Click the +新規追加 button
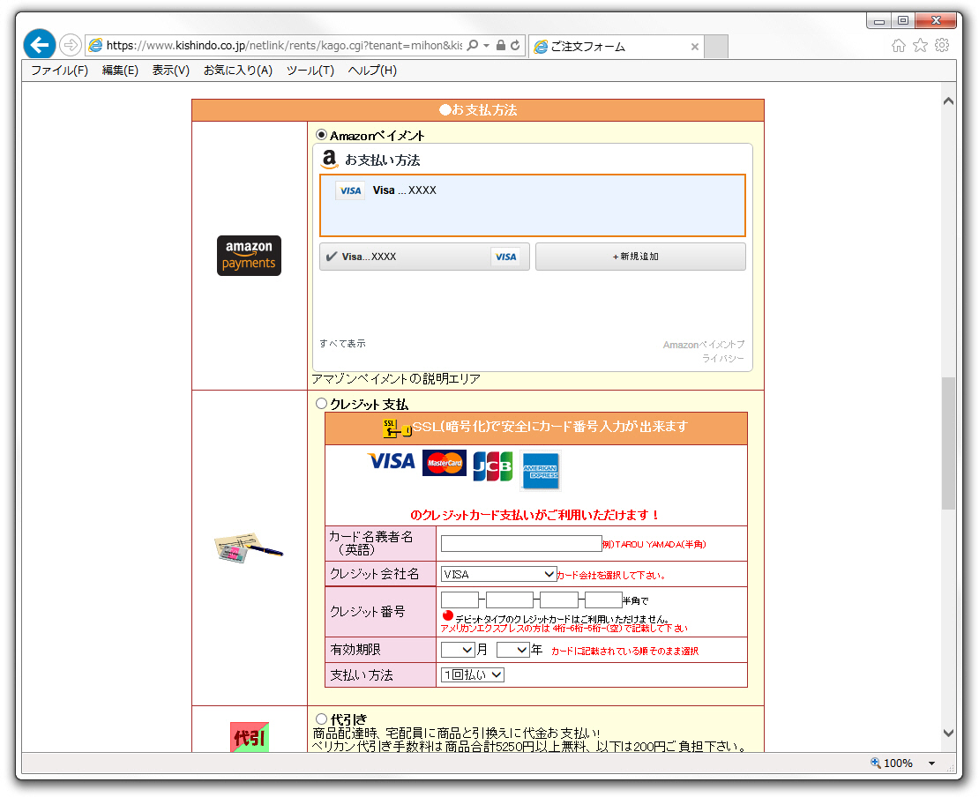This screenshot has height=797, width=979. pos(640,257)
